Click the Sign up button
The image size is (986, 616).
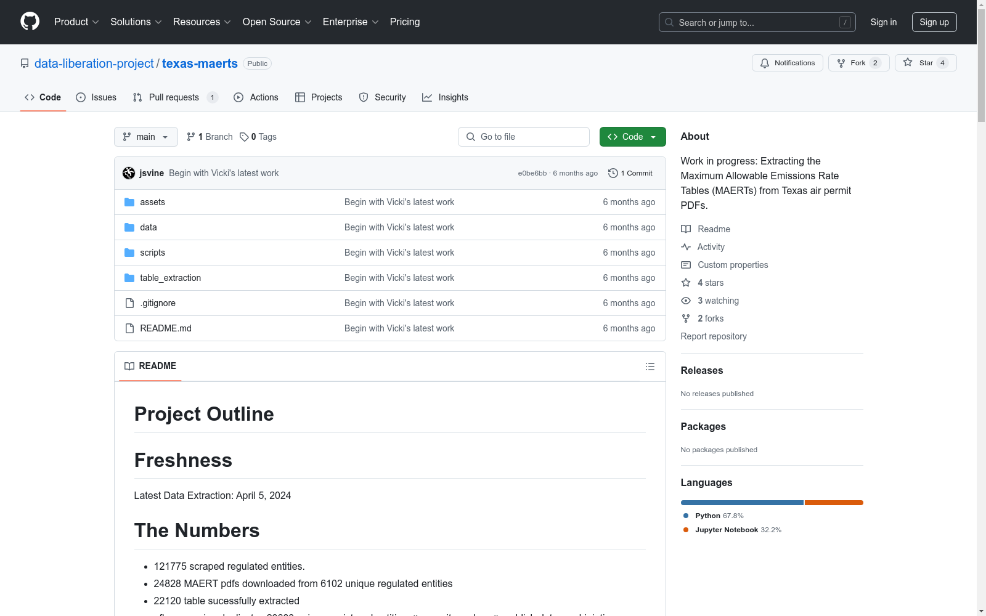pyautogui.click(x=934, y=22)
